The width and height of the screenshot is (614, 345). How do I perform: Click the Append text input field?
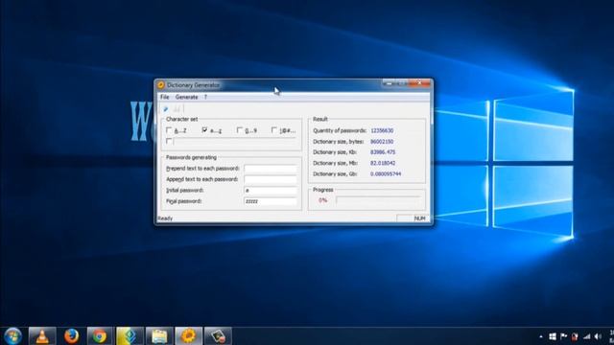[x=271, y=179]
